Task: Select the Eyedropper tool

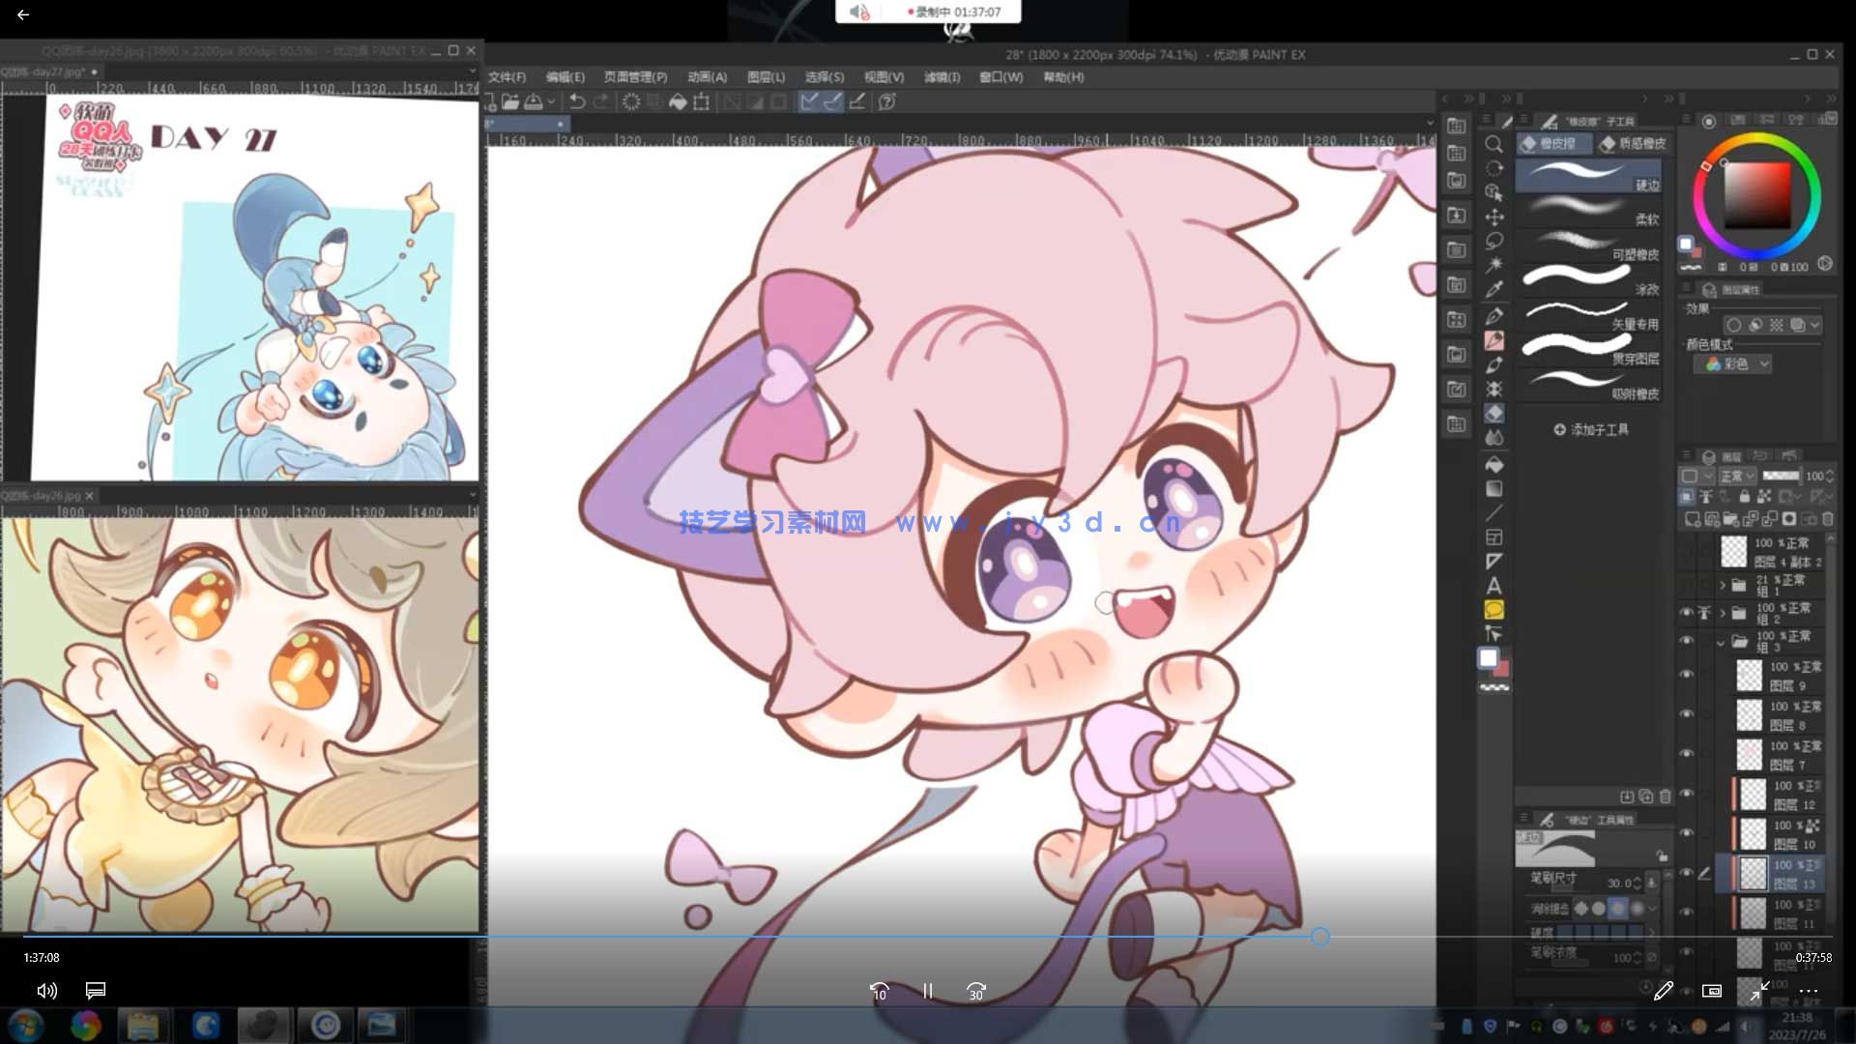Action: [1493, 289]
